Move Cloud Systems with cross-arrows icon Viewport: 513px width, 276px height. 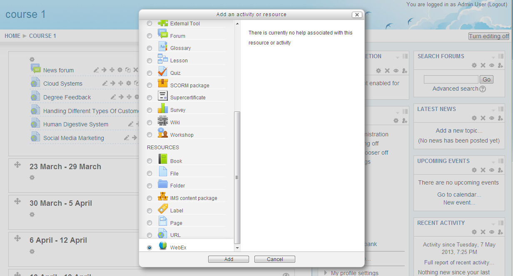(x=121, y=84)
